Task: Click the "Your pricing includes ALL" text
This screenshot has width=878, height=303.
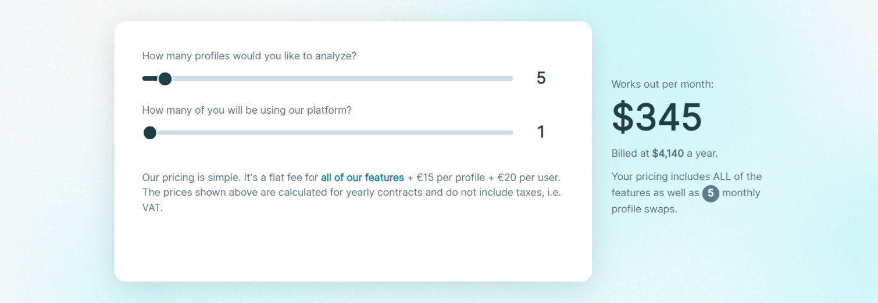Action: coord(686,176)
